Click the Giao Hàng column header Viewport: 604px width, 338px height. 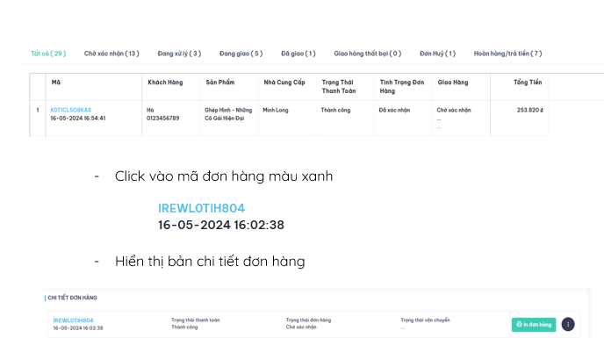click(x=453, y=83)
